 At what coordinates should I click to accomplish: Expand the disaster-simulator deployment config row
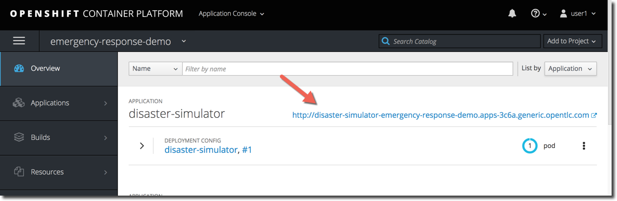click(x=142, y=146)
